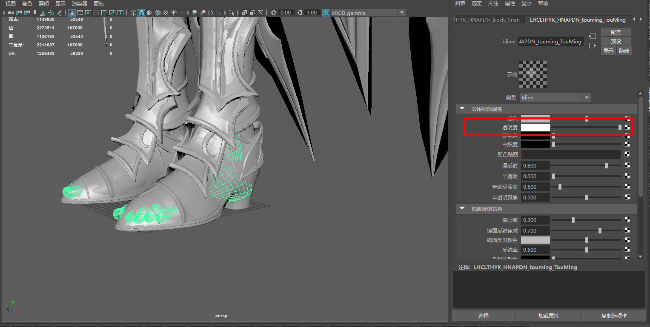The width and height of the screenshot is (650, 327).
Task: Open the 渲染器 panel menu
Action: 79,4
